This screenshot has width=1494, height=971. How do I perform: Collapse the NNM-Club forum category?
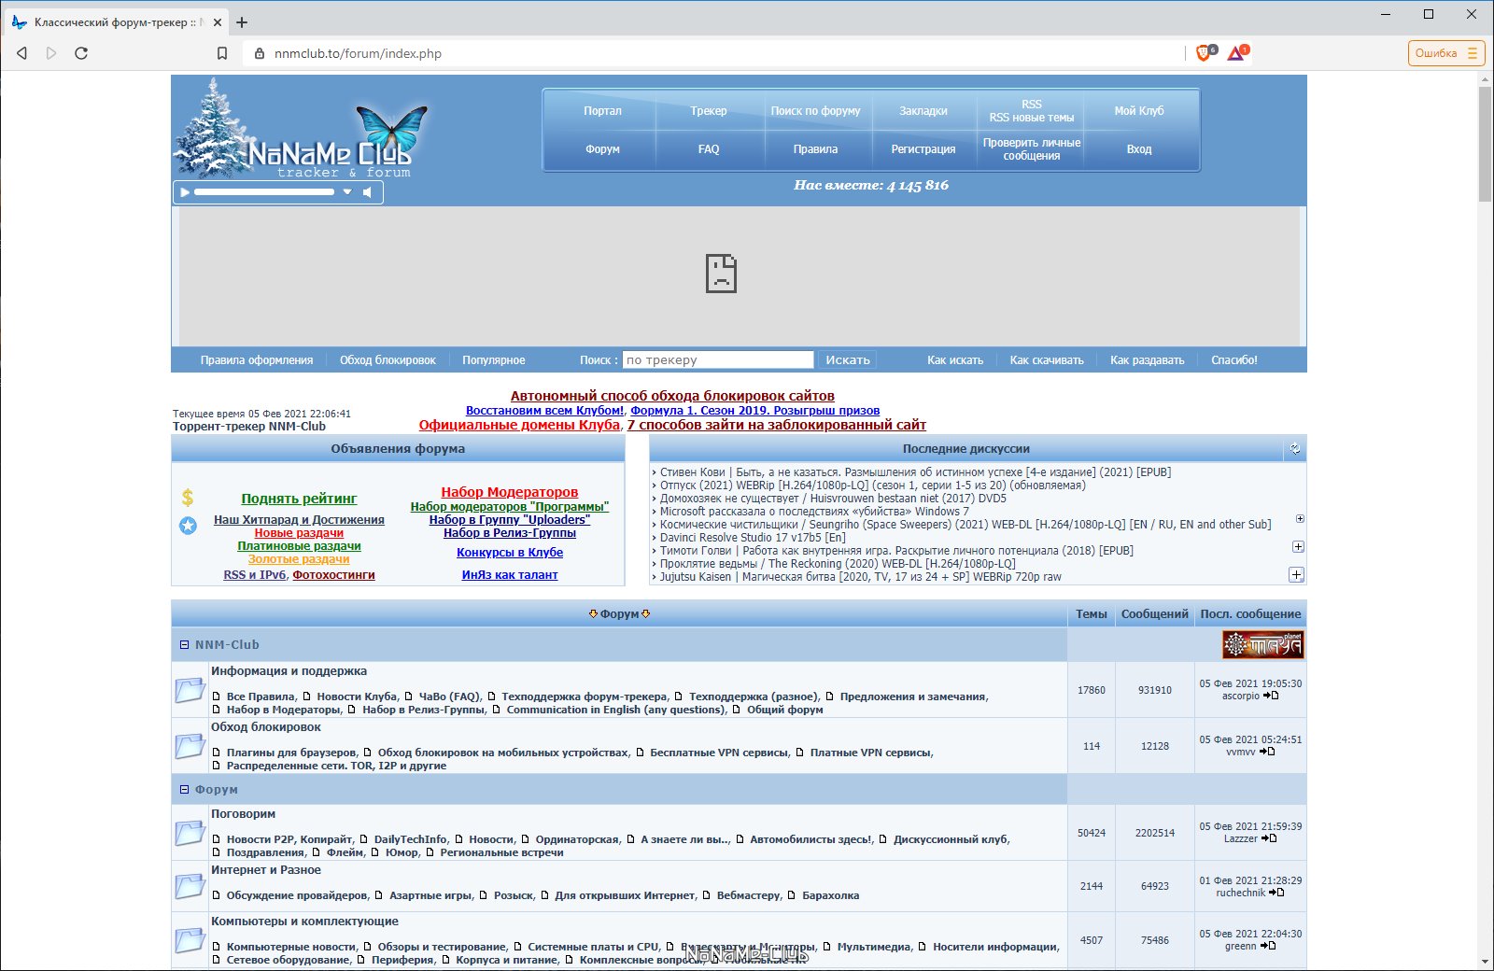click(184, 645)
